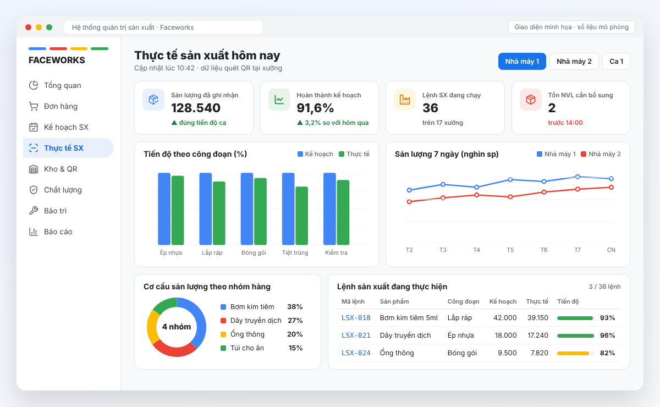The width and height of the screenshot is (660, 407).
Task: Switch to Nhà máy 2
Action: (574, 61)
